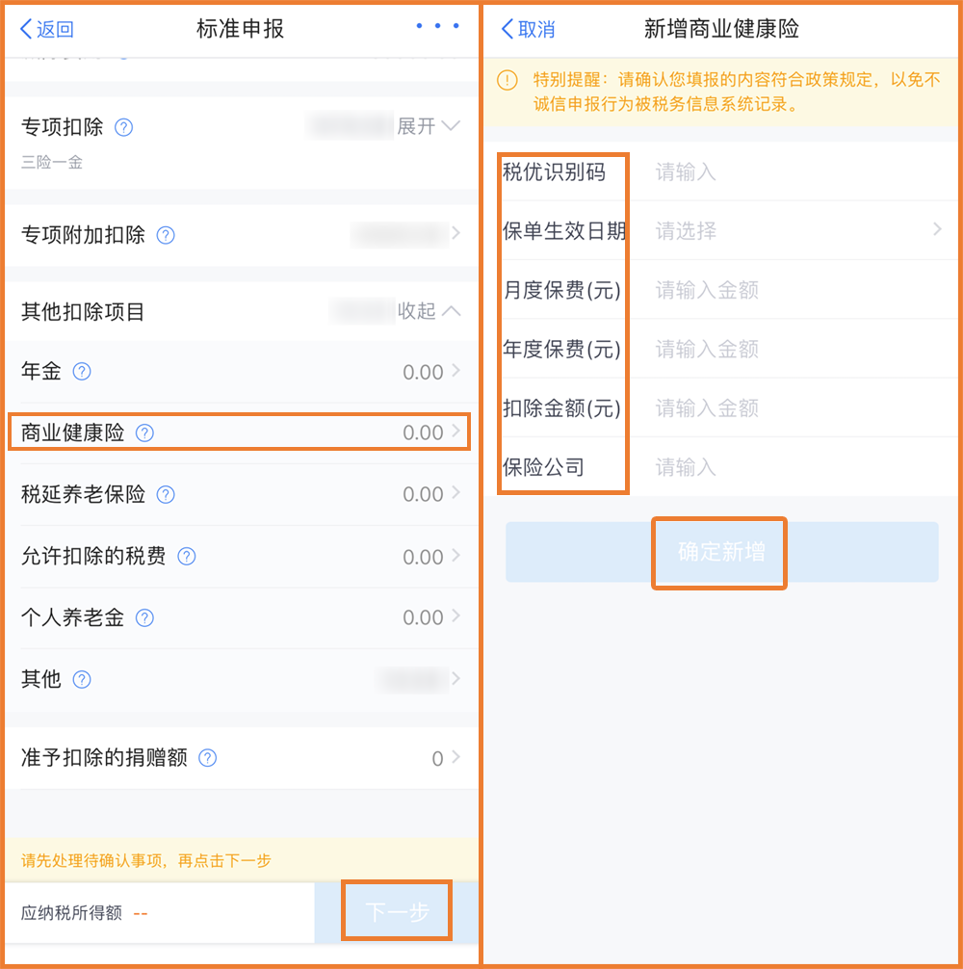Viewport: 963px width, 969px height.
Task: Collapse 其他扣除项目 with 收起
Action: [429, 310]
